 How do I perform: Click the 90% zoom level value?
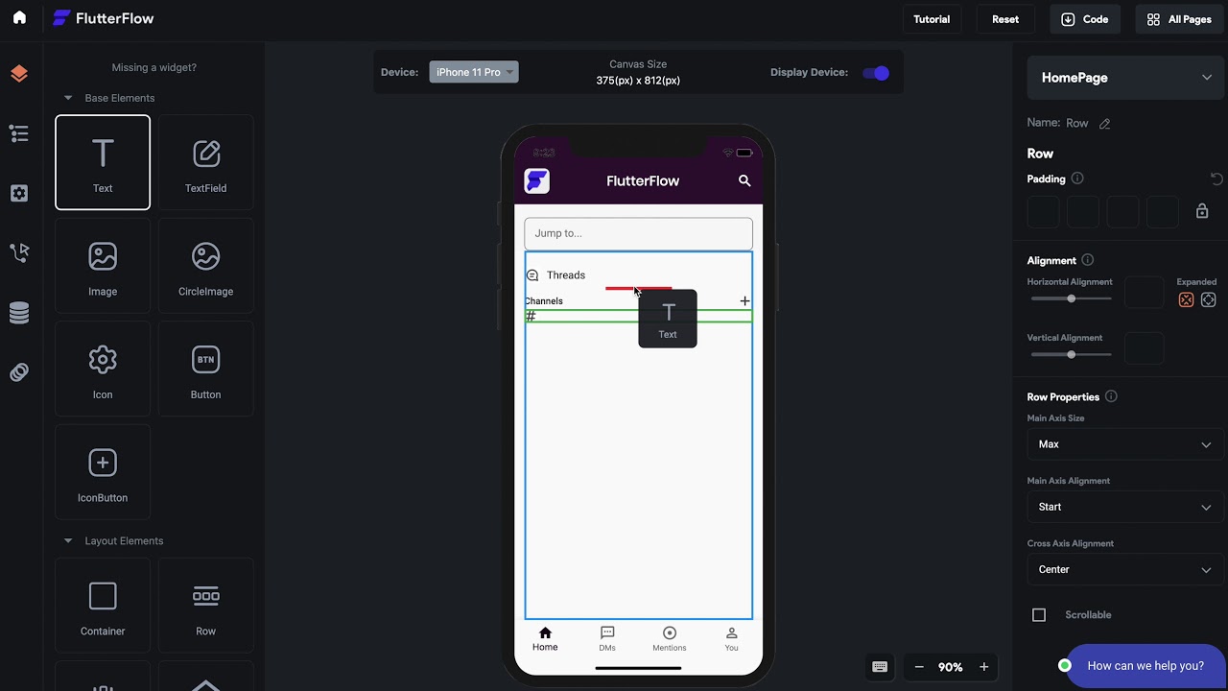click(951, 667)
